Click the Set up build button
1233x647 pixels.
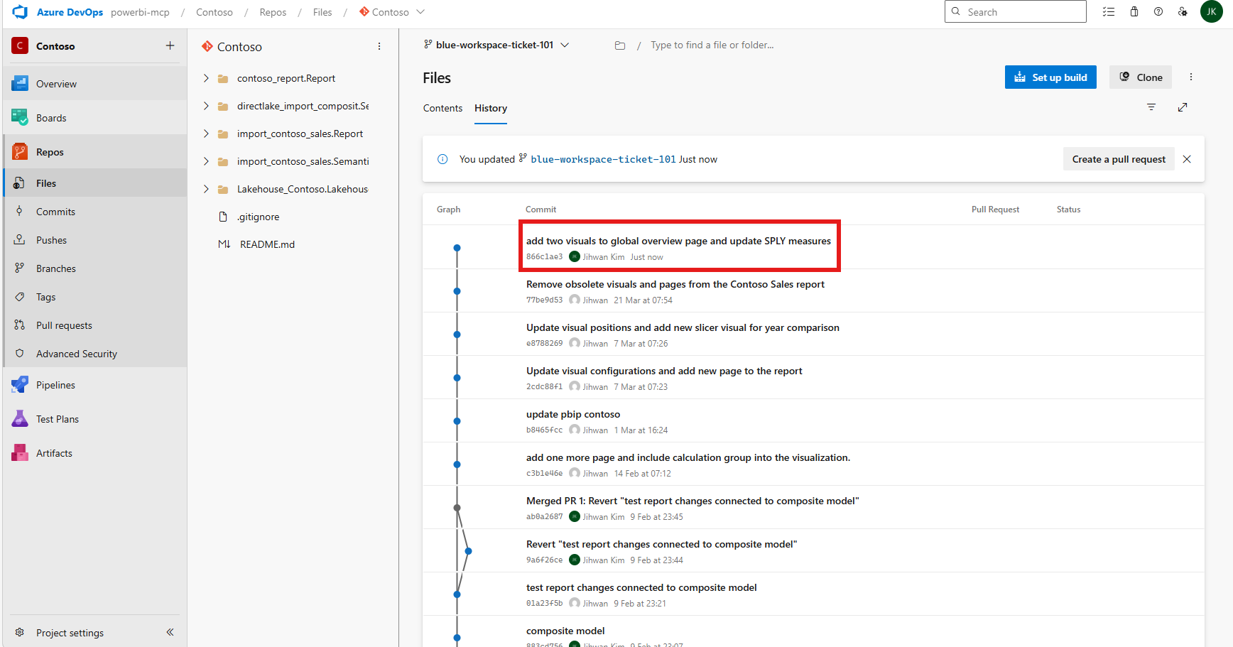click(x=1050, y=77)
